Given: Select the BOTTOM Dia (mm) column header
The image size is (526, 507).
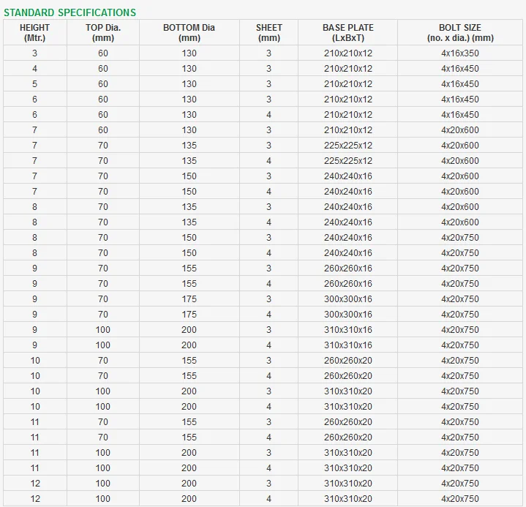Looking at the screenshot, I should pos(189,33).
